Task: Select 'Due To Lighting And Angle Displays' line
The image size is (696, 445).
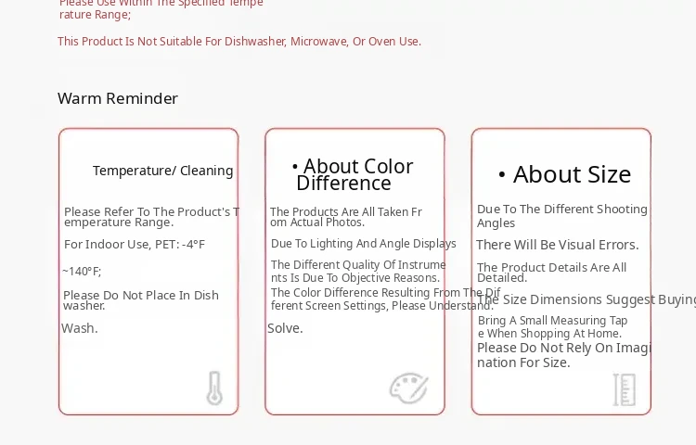Action: (x=364, y=244)
